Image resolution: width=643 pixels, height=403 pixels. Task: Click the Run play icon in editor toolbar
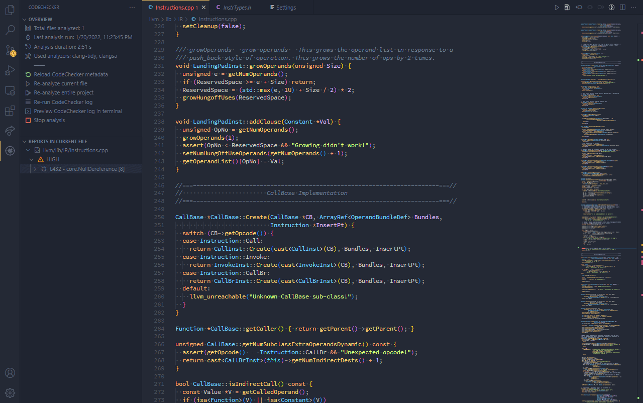tap(557, 8)
